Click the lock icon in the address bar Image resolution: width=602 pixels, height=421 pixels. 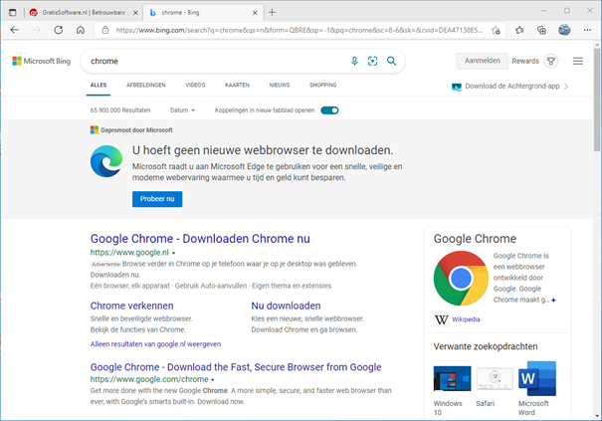click(105, 30)
